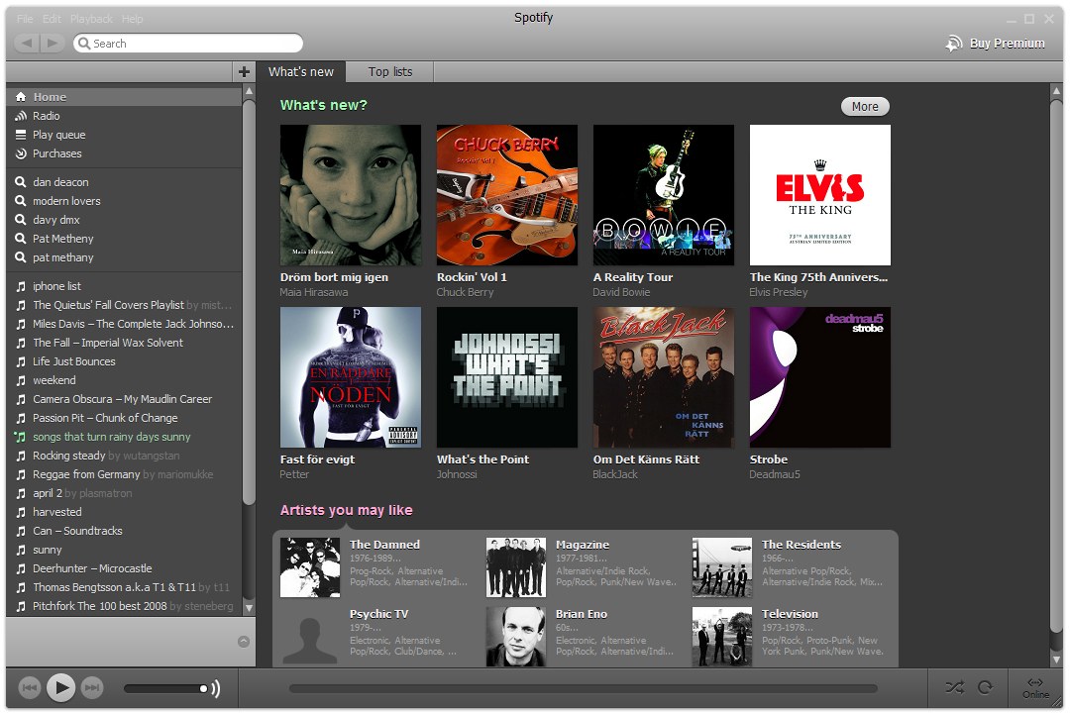
Task: Toggle shuffle playback icon
Action: 955,687
